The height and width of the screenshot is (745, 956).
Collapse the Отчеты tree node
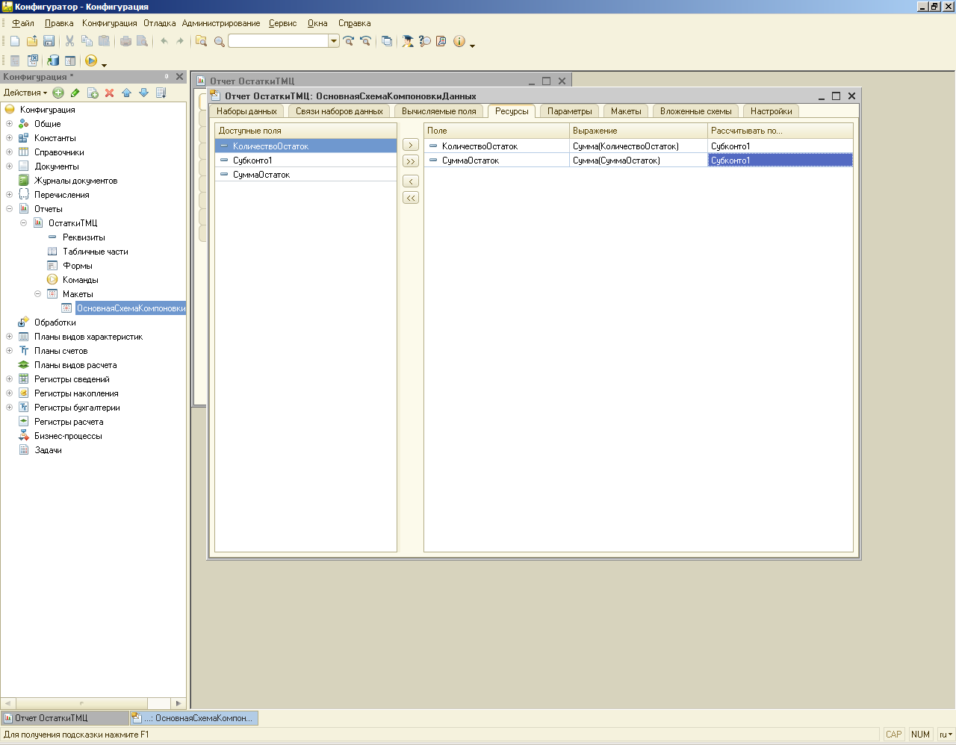tap(9, 209)
